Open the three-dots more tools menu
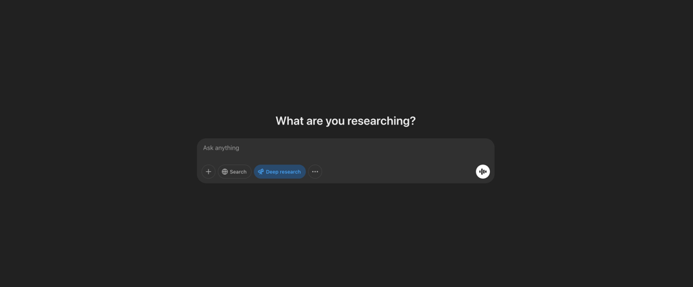The width and height of the screenshot is (693, 287). 315,171
